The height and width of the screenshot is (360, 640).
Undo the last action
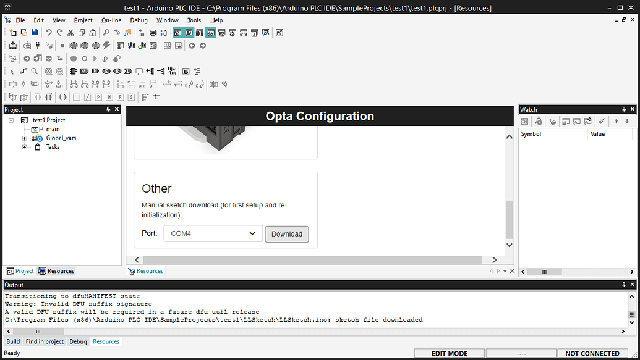coord(49,31)
